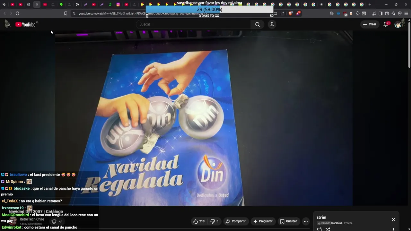Image resolution: width=411 pixels, height=231 pixels.
Task: Focus the Buscar search field
Action: point(193,24)
